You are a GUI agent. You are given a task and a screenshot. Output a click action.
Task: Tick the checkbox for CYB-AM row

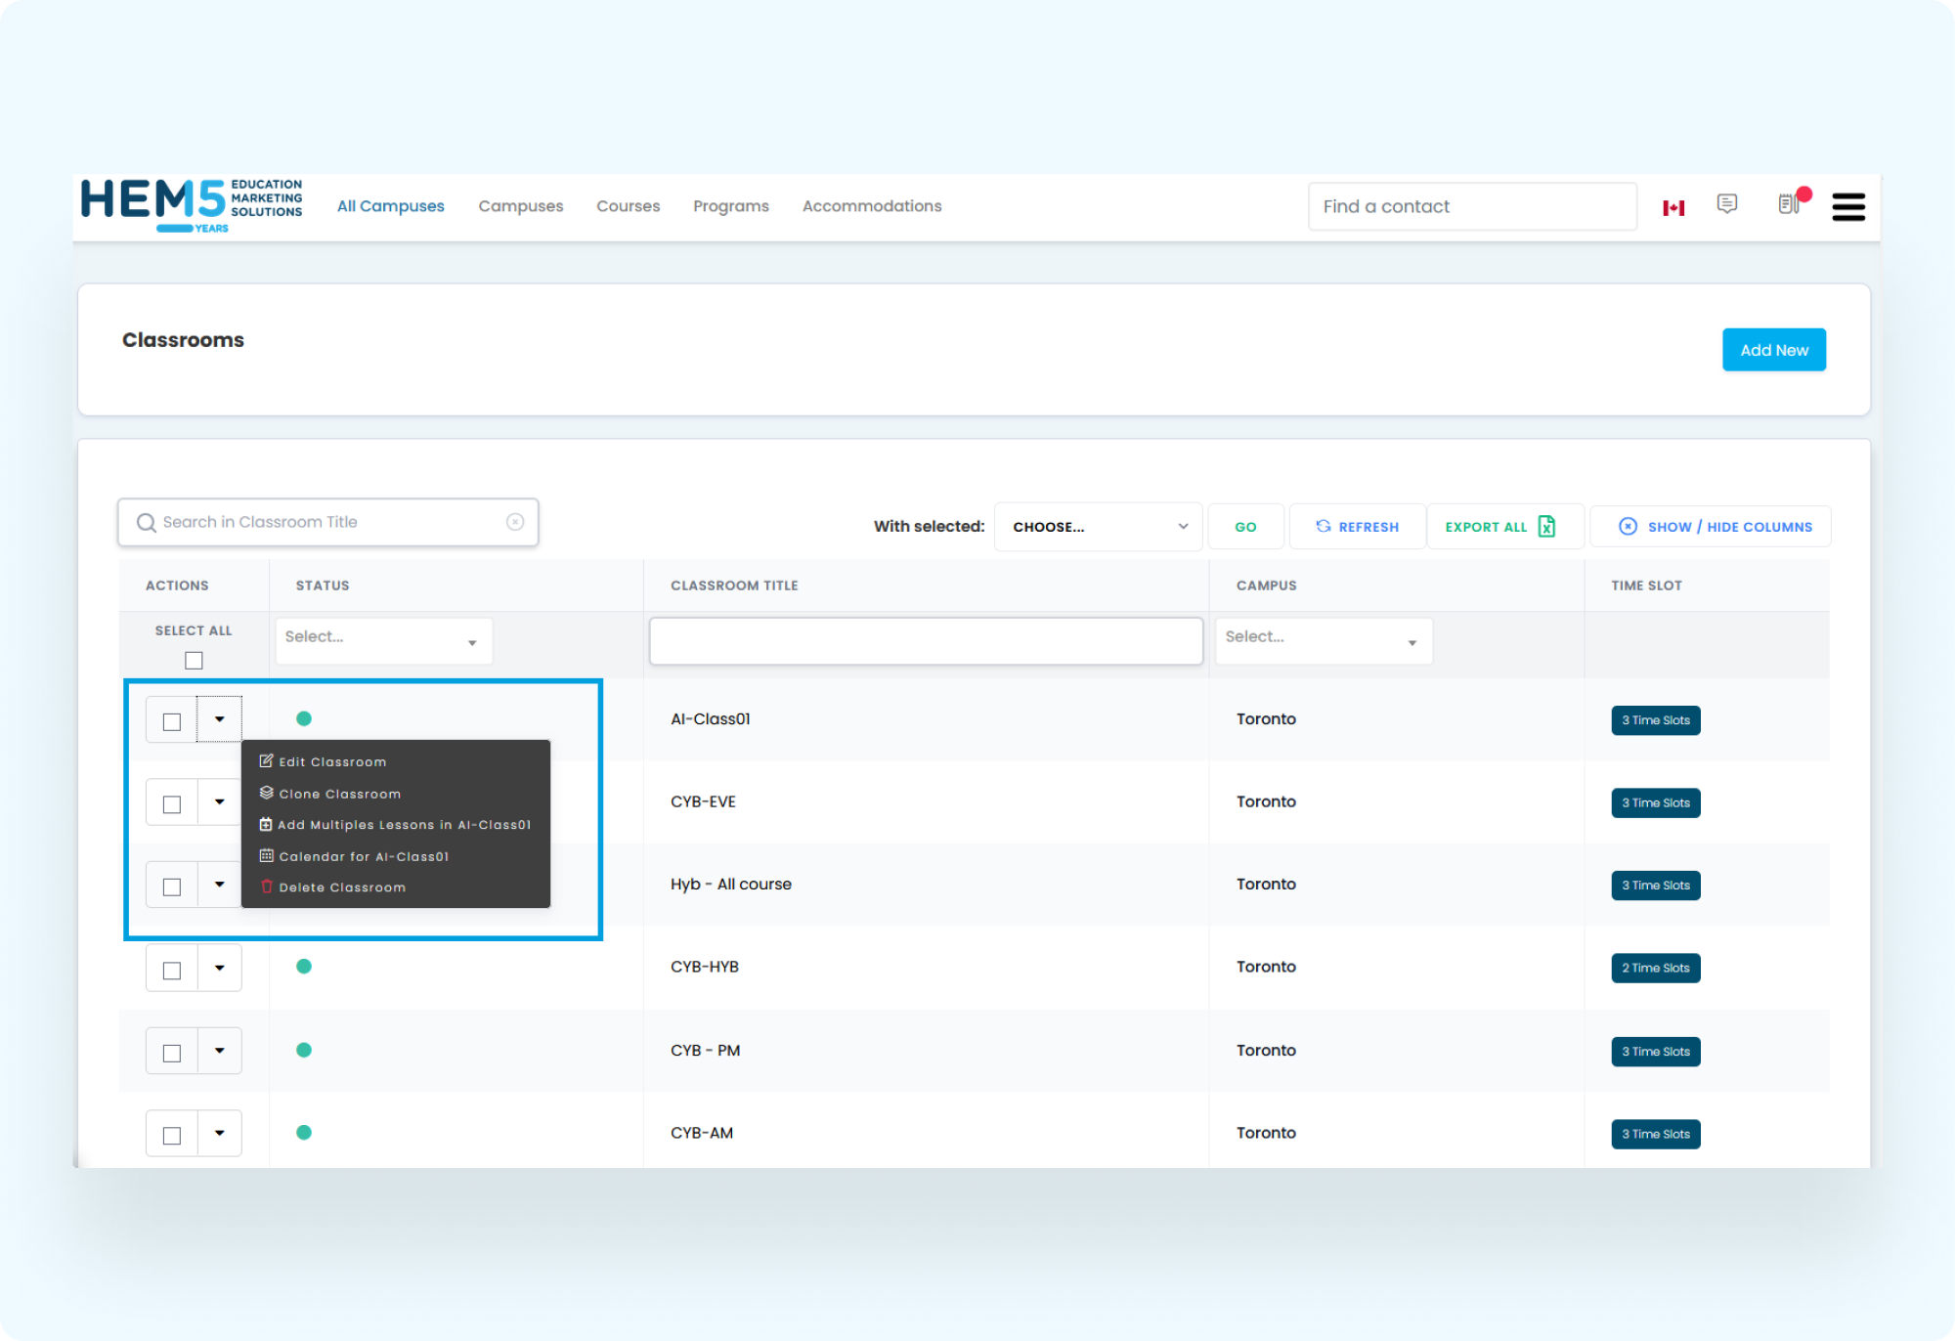pos(172,1135)
